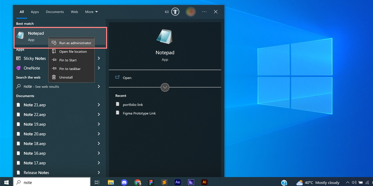373x186 pixels.
Task: Switch to the All search tab
Action: [21, 12]
